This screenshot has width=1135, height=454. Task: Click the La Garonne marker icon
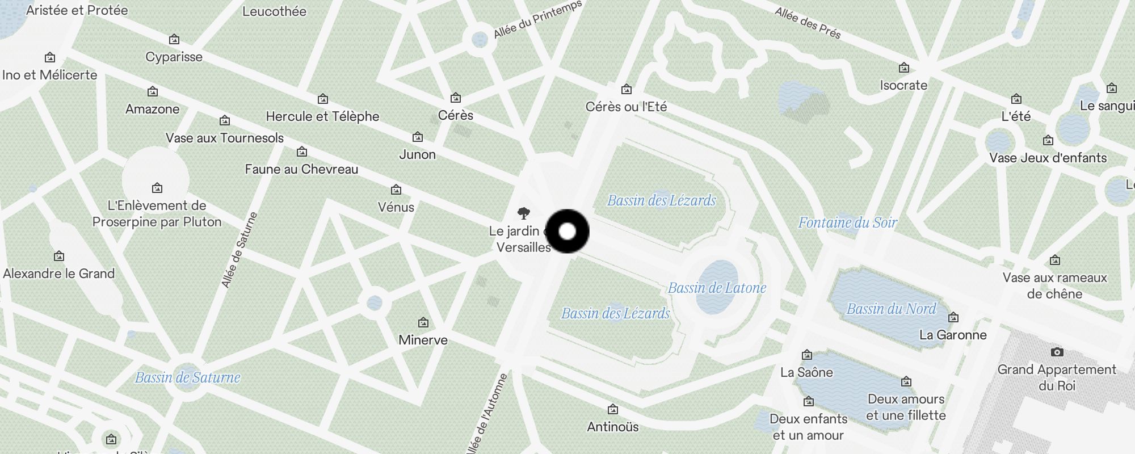[x=953, y=317]
